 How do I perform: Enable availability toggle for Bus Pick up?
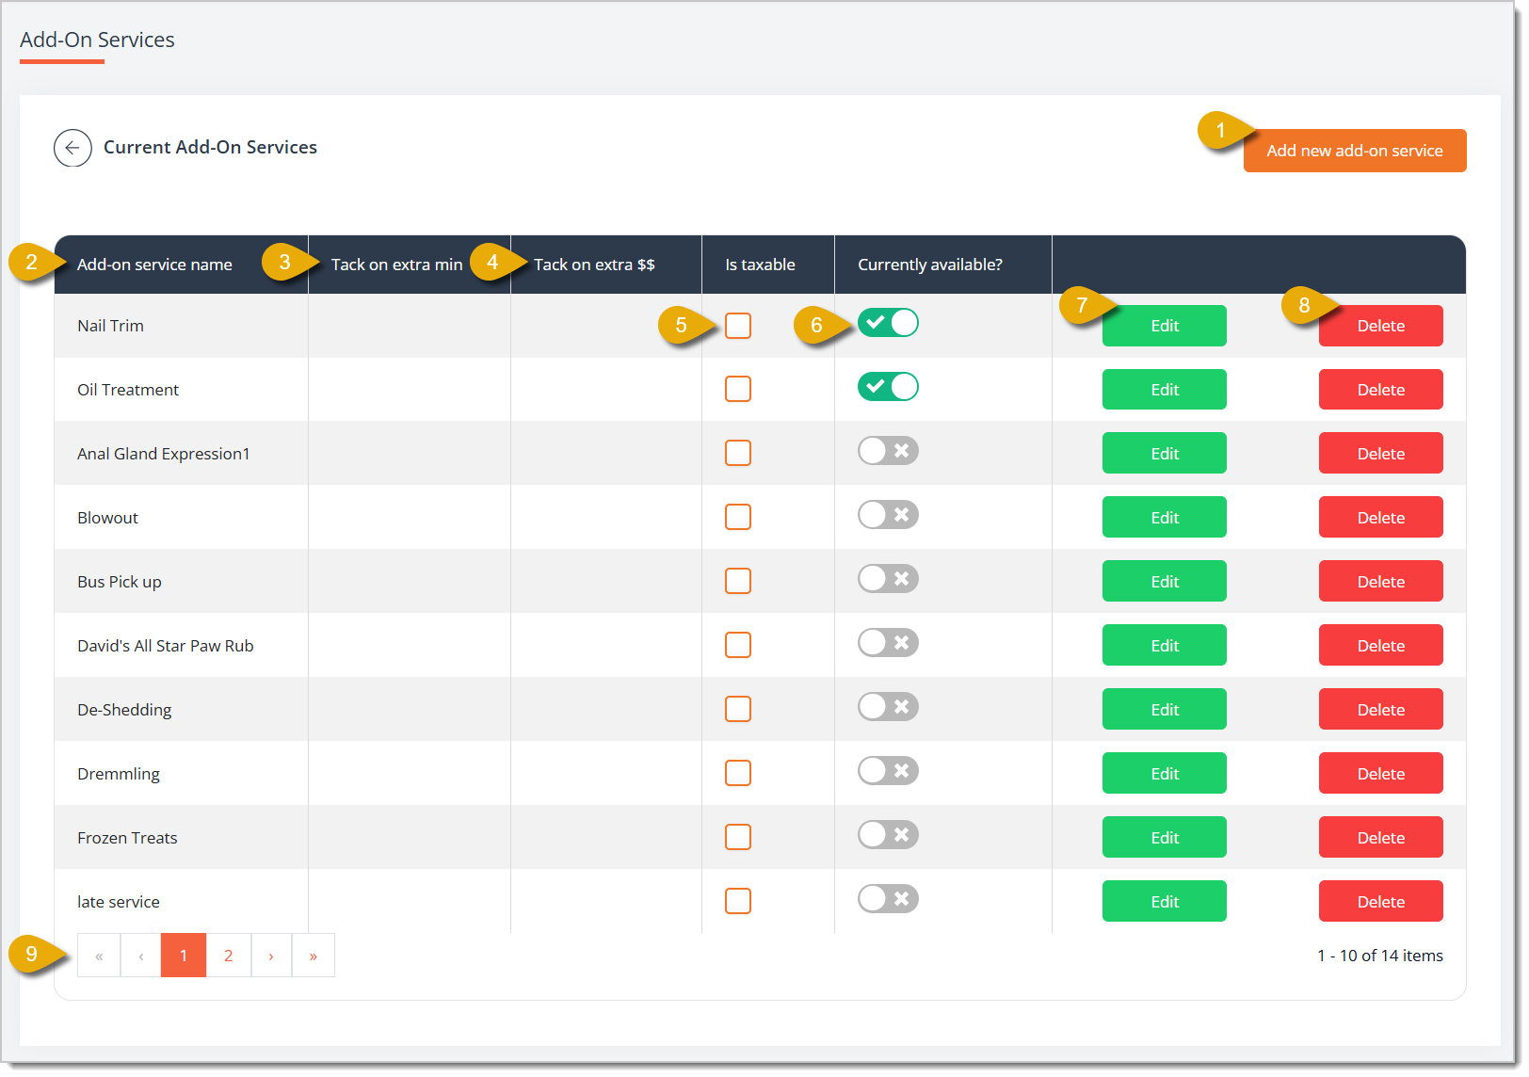(x=888, y=579)
